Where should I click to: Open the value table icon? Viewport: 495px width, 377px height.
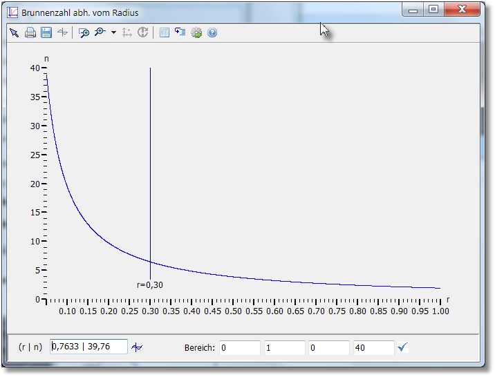tap(164, 32)
